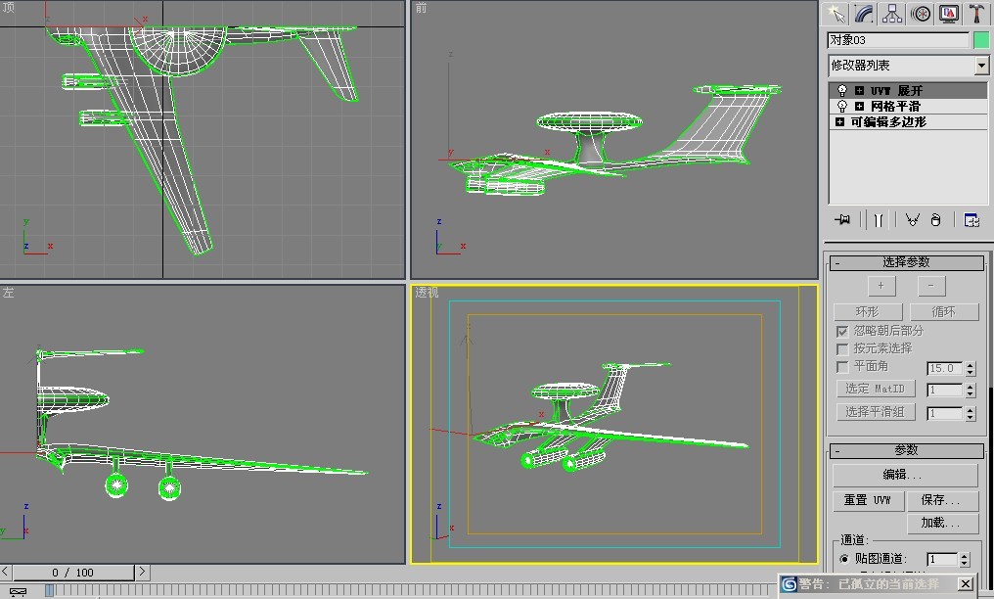
Task: Enable the 按元素选择 checkbox
Action: coord(842,348)
